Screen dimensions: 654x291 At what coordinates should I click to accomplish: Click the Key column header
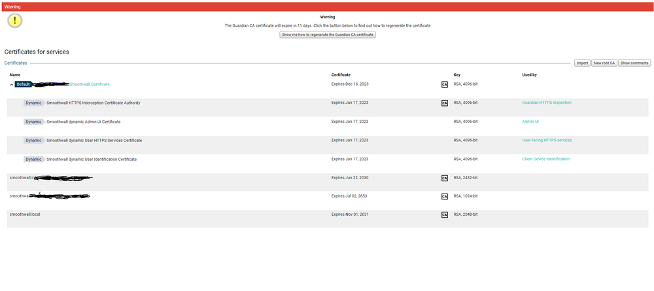(x=456, y=75)
